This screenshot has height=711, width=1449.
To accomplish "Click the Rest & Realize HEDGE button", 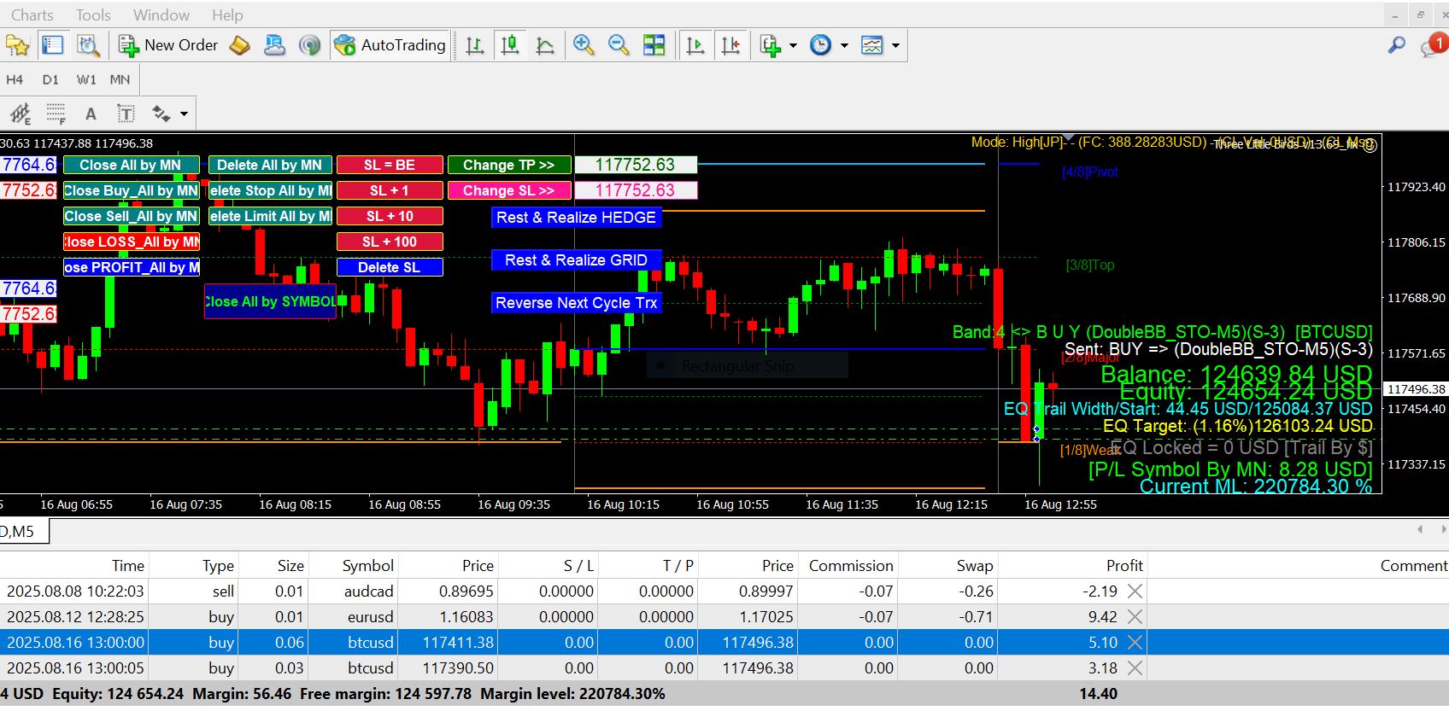I will [576, 218].
